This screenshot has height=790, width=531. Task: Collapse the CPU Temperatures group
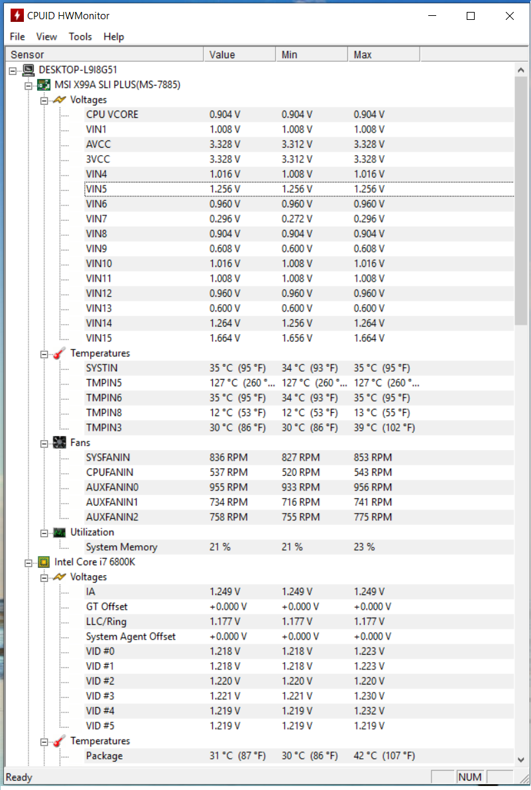pyautogui.click(x=44, y=742)
